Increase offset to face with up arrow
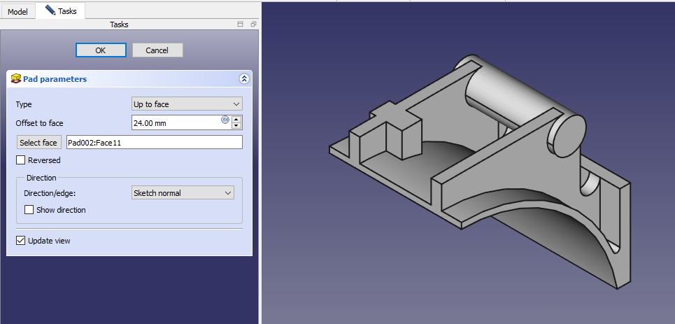 coord(236,119)
